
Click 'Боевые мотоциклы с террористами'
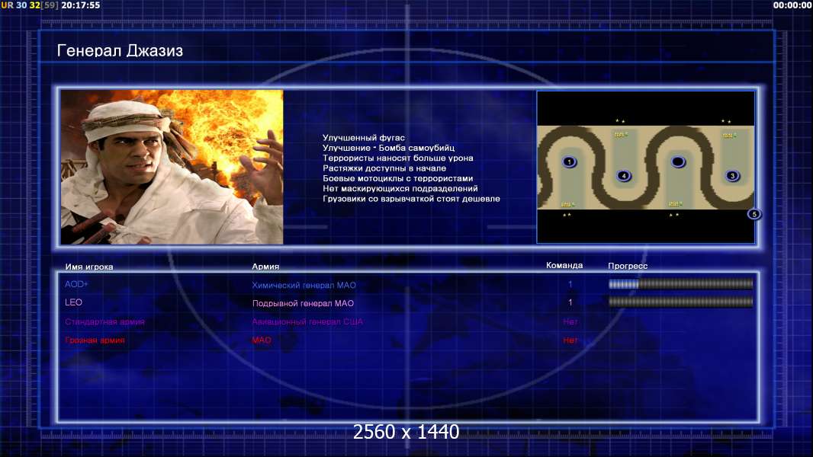click(397, 178)
